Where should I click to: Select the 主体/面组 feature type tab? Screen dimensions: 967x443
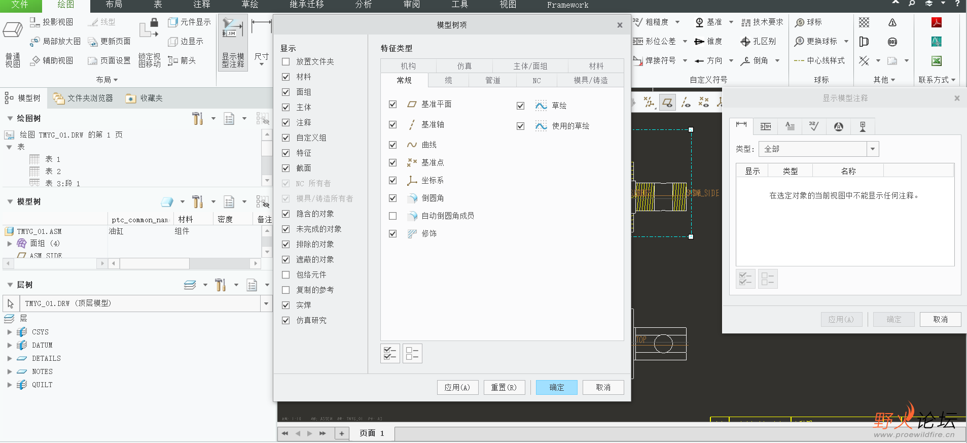pos(530,66)
